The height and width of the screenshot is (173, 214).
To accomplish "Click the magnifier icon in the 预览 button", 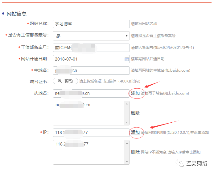I will 60,81.
